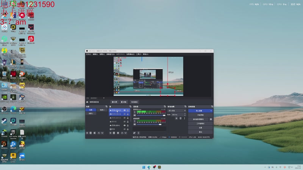The width and height of the screenshot is (303, 170).
Task: Click the virtual camera settings gear icon
Action: point(211,119)
